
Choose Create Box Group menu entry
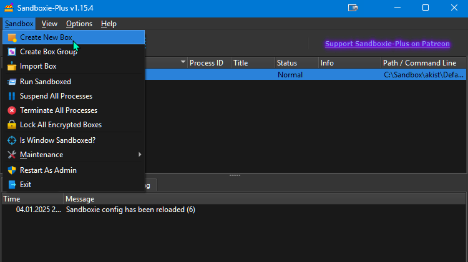coord(74,52)
